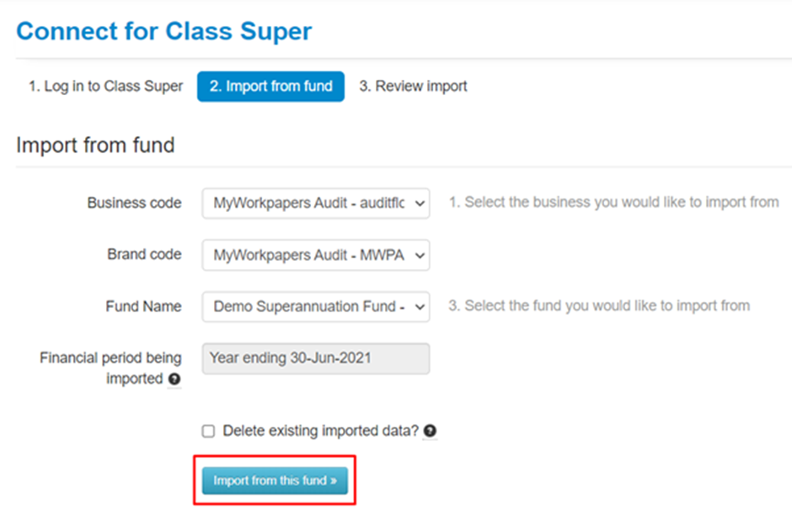This screenshot has height=526, width=792.
Task: Click the 'Brand code' field label
Action: (x=144, y=254)
